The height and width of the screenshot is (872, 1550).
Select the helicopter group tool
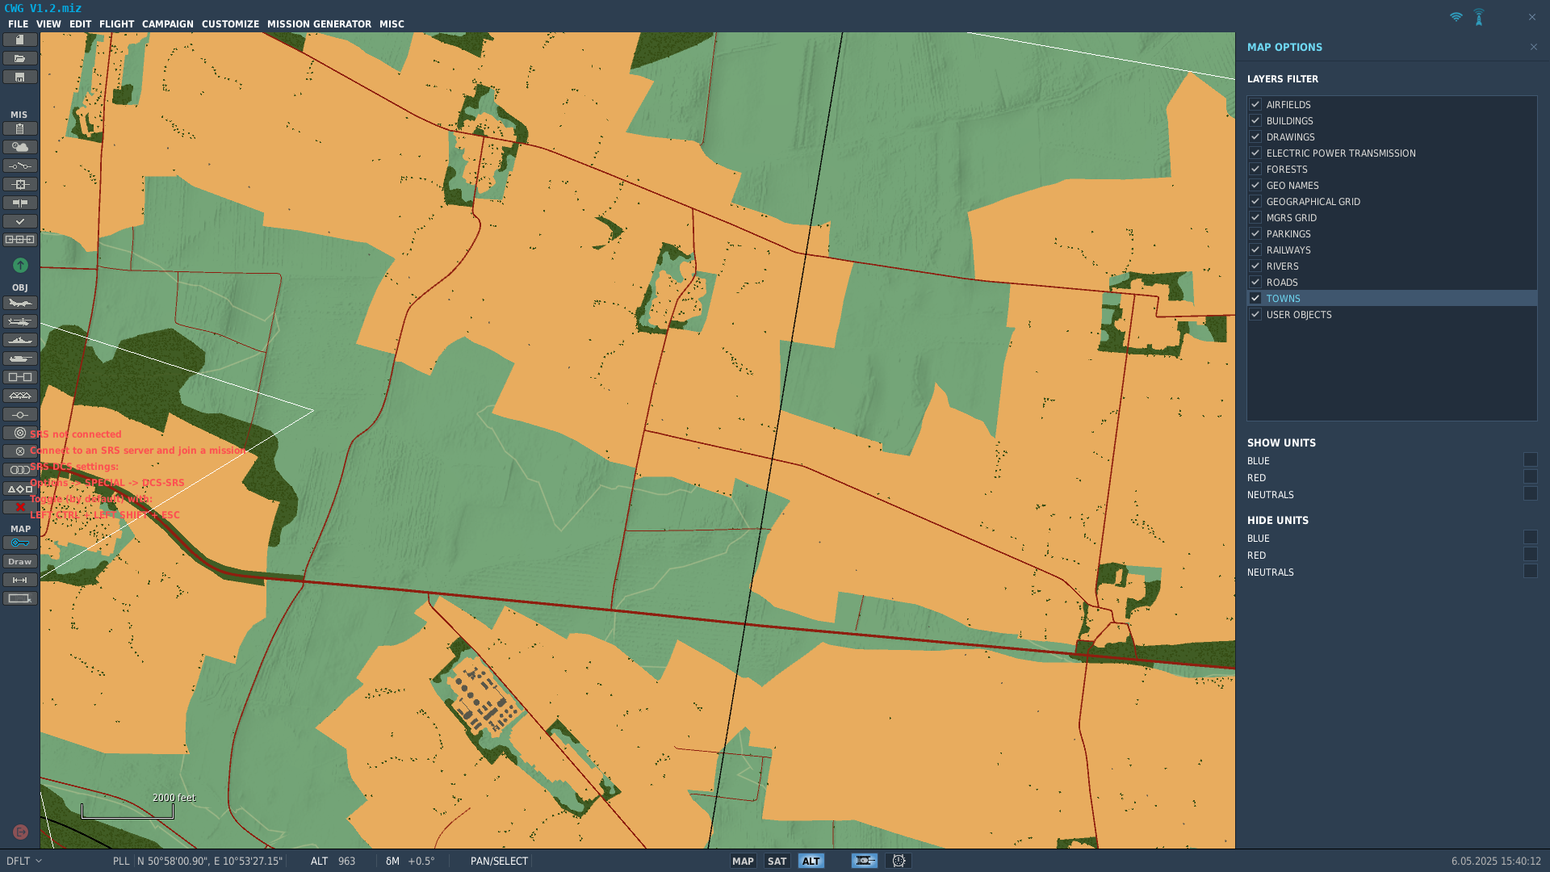click(19, 321)
